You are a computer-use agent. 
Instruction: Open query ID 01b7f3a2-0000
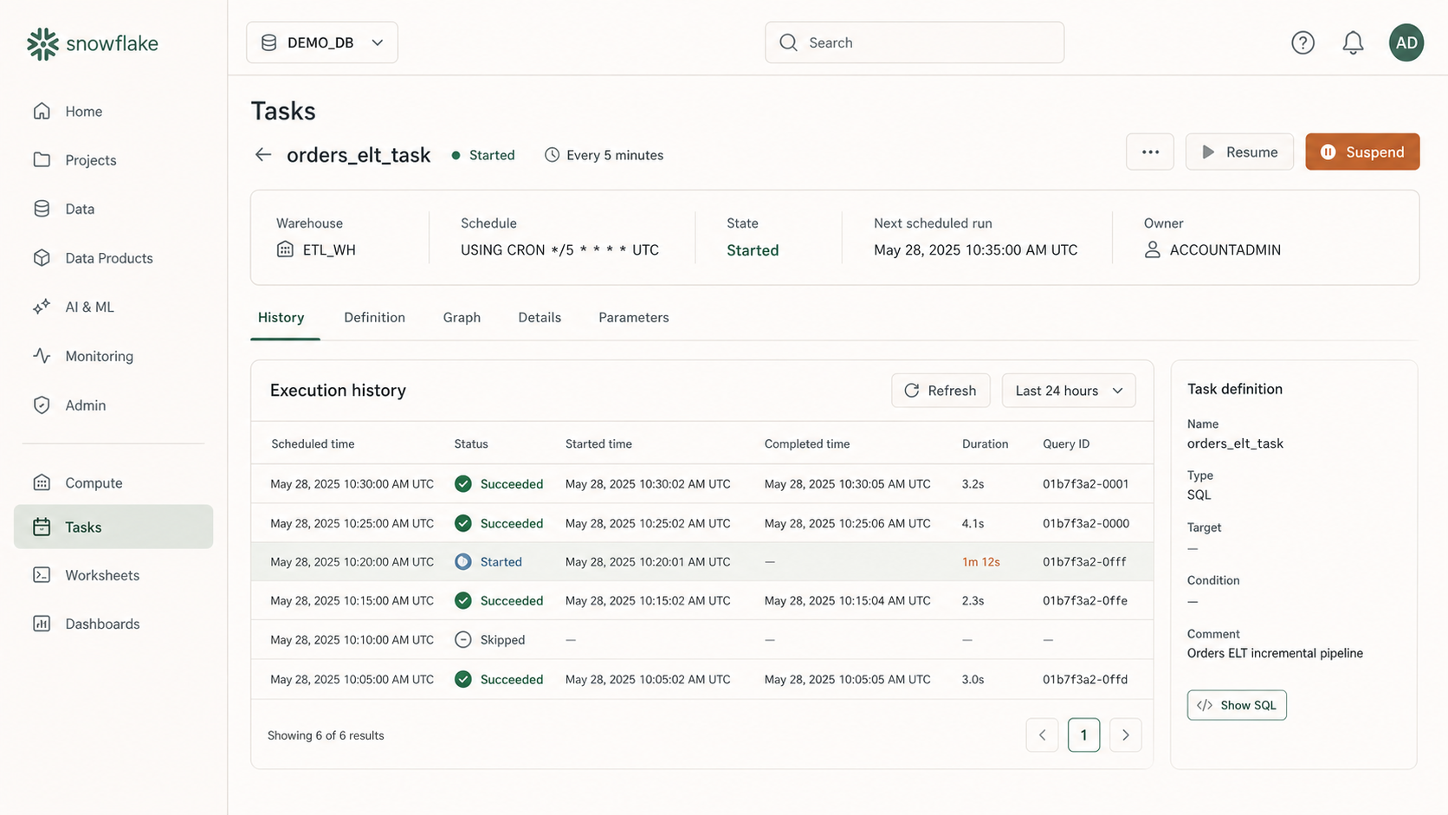click(x=1086, y=523)
